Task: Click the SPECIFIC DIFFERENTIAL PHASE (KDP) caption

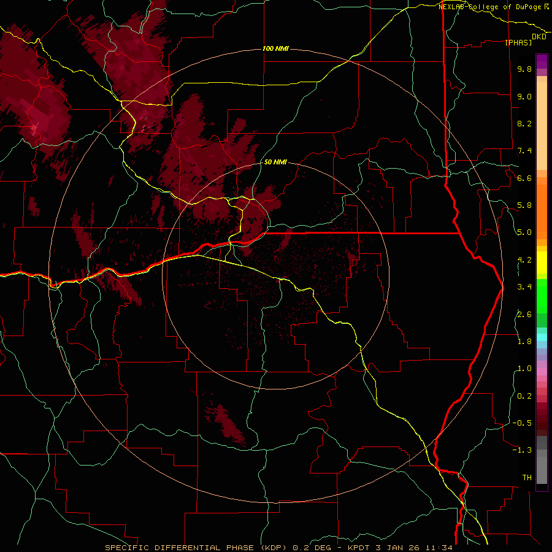Action: [x=197, y=548]
